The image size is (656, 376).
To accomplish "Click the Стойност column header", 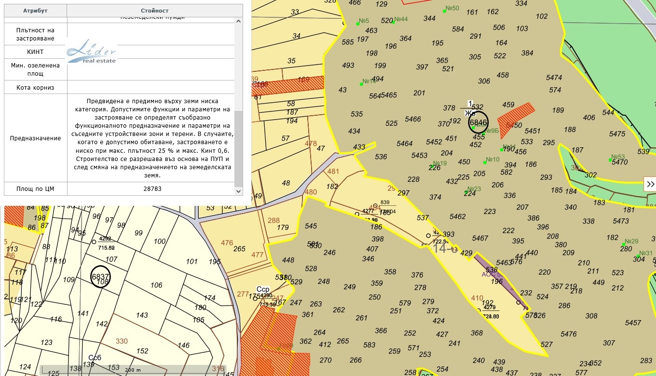I will click(154, 11).
